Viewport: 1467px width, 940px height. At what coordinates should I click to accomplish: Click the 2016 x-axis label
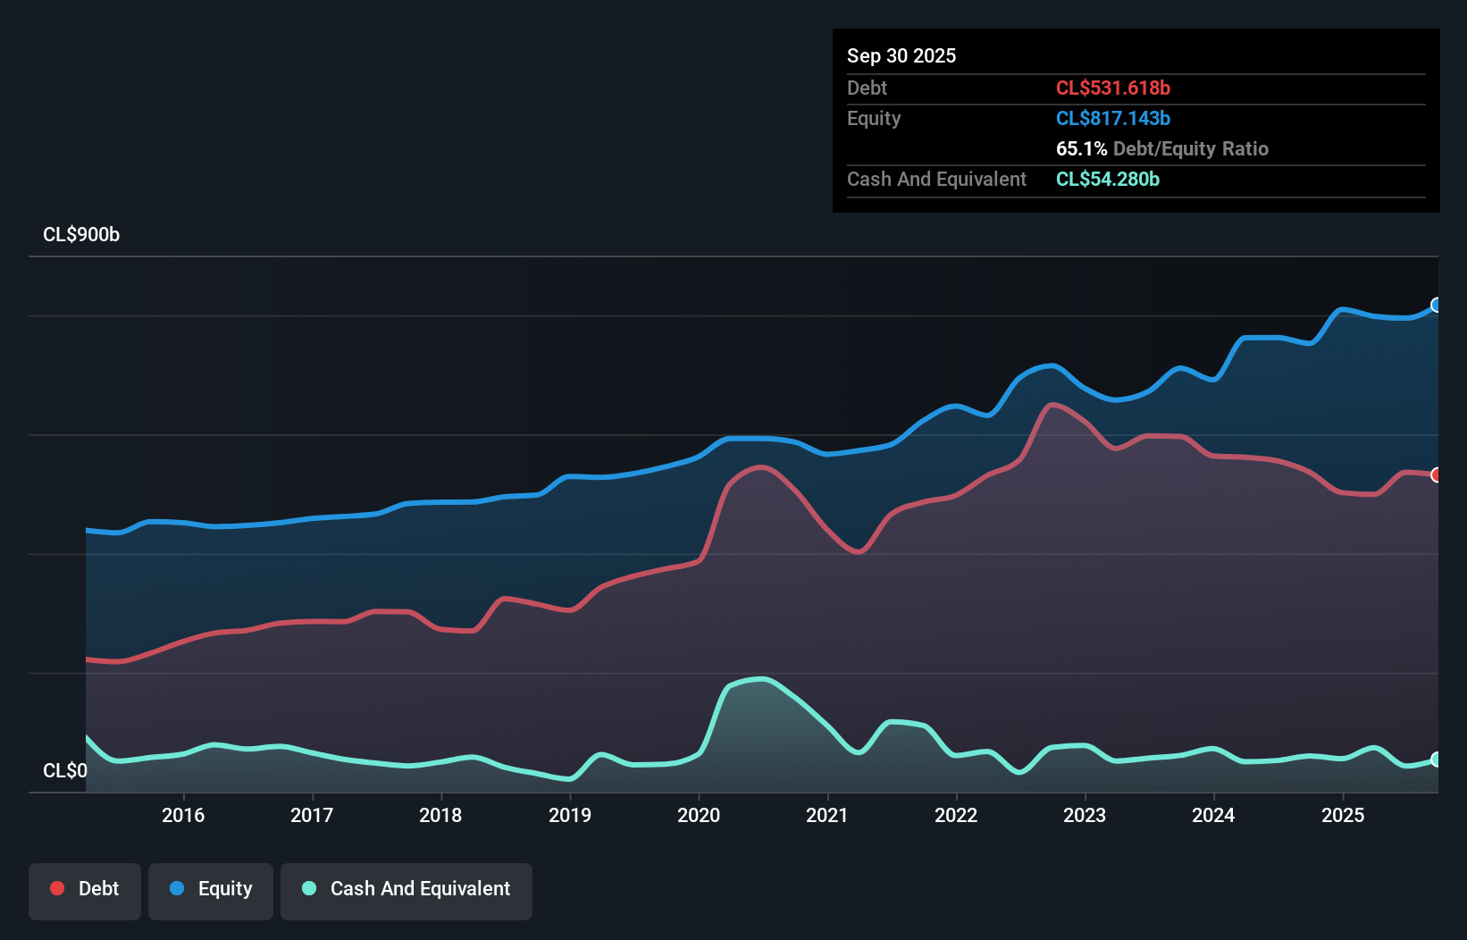(x=183, y=815)
